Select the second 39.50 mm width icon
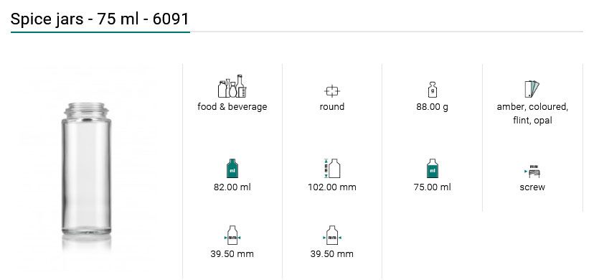The image size is (594, 280). [x=332, y=235]
